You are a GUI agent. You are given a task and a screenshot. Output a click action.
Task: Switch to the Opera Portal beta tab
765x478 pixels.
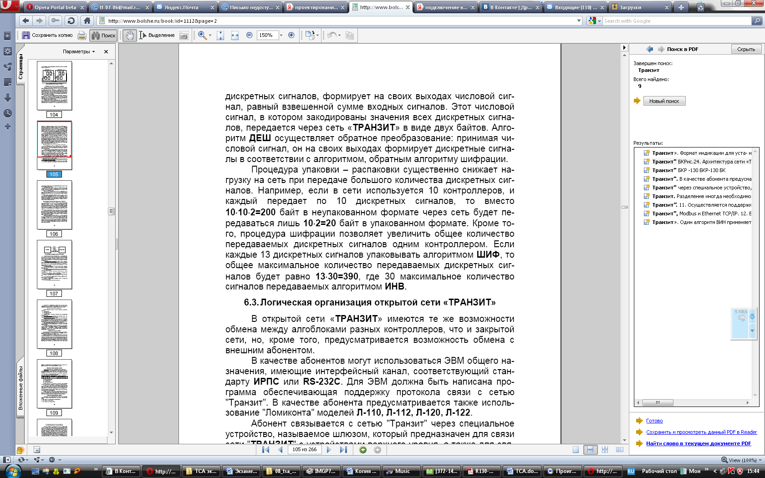pos(55,7)
